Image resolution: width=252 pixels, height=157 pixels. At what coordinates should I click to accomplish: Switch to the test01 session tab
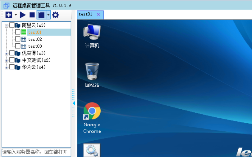(86, 14)
